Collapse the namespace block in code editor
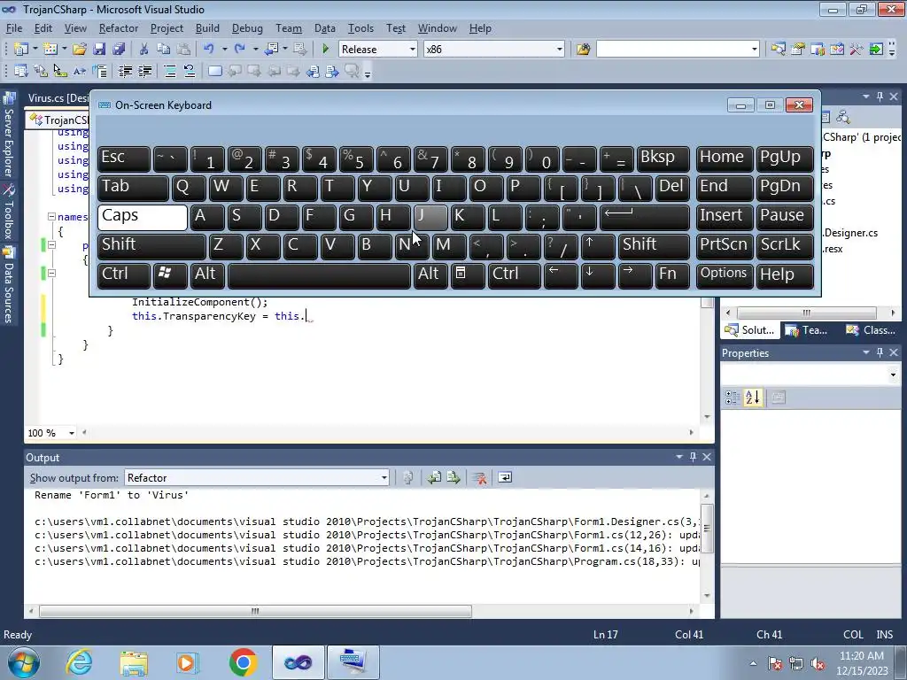907x680 pixels. point(51,217)
